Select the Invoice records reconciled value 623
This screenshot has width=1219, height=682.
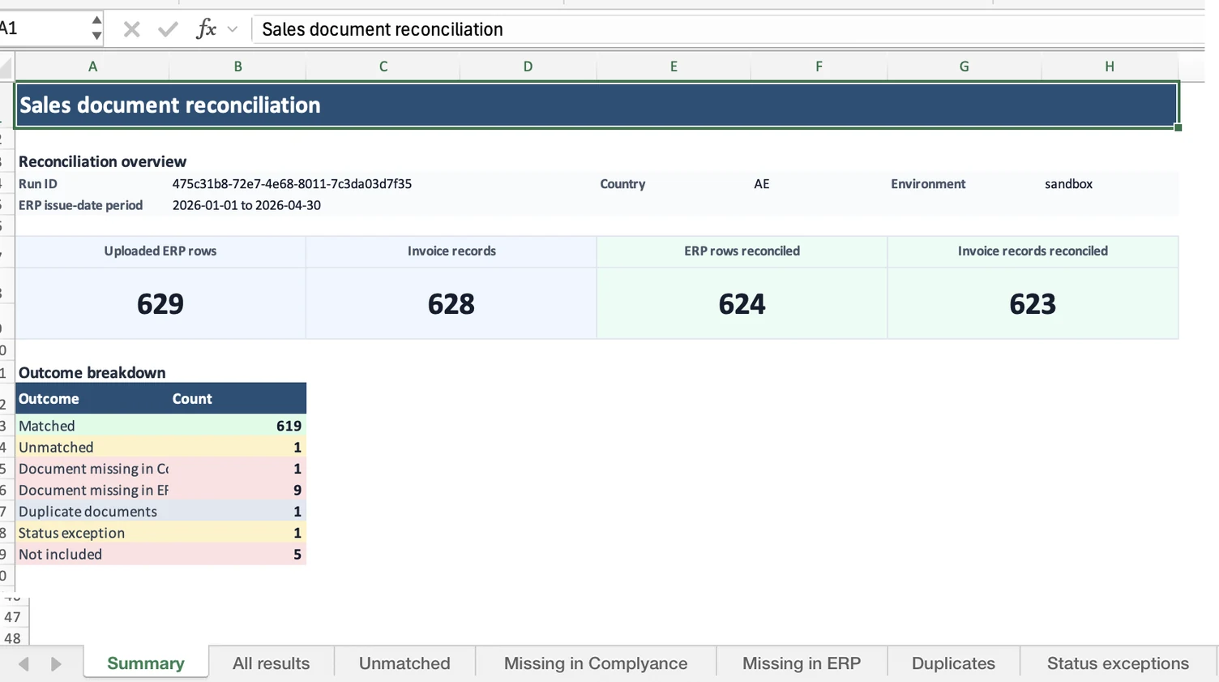click(1033, 304)
